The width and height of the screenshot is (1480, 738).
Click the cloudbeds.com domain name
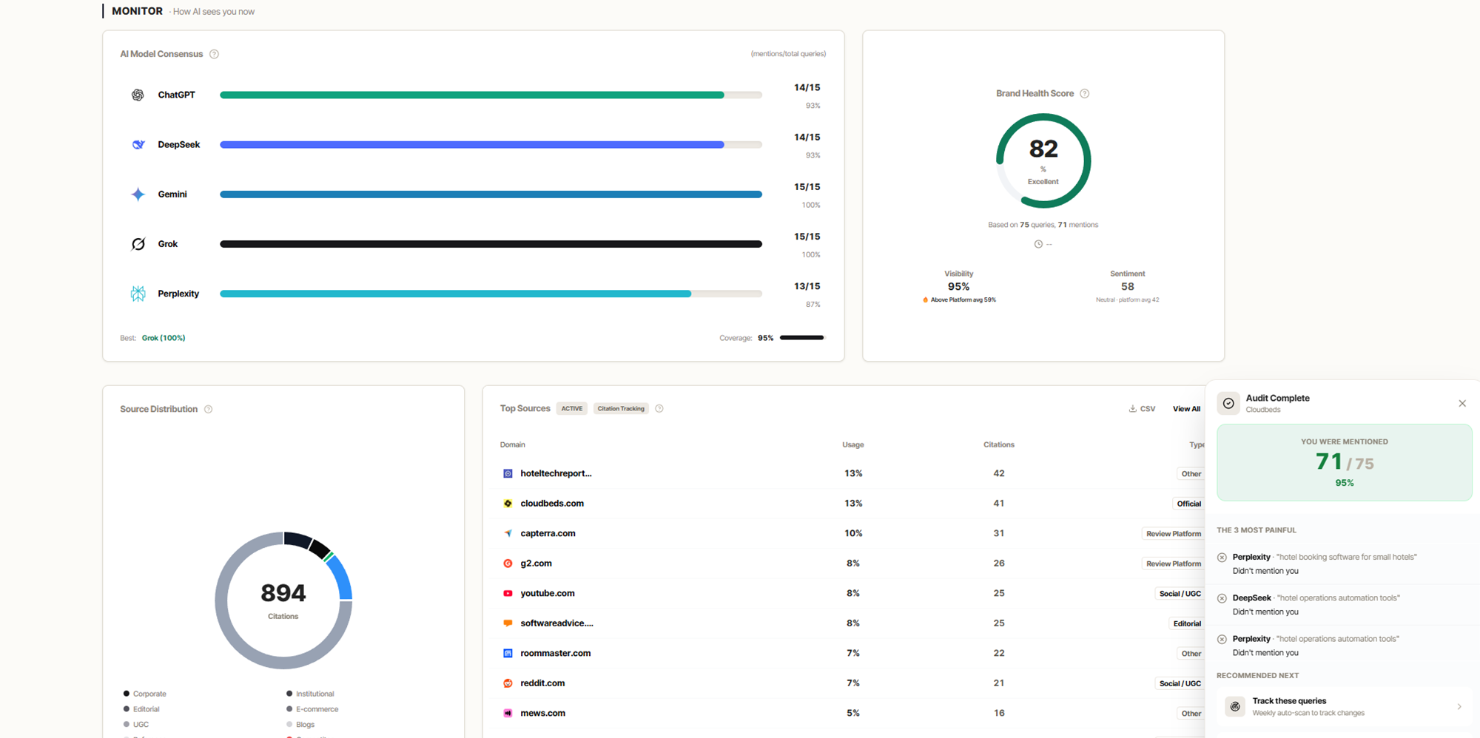point(552,504)
